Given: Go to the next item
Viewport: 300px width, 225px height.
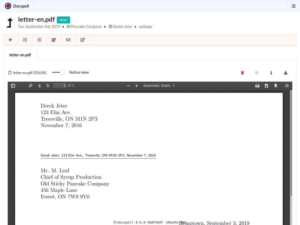Looking at the screenshot, I should click(x=40, y=40).
